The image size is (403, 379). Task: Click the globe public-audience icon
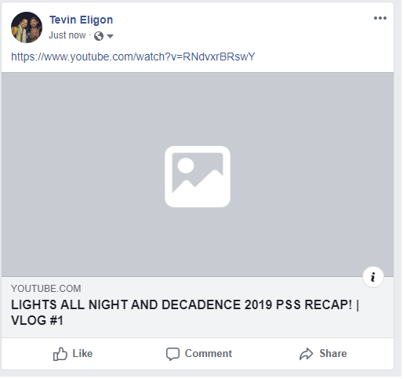99,36
